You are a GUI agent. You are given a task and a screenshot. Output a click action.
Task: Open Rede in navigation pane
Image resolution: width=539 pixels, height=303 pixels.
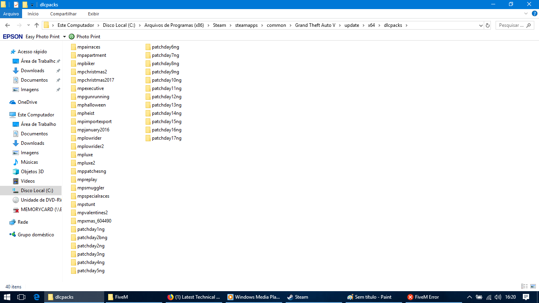pyautogui.click(x=23, y=222)
